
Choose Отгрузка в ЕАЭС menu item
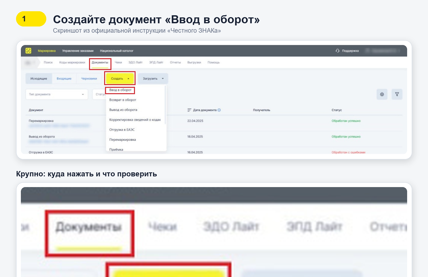pos(122,130)
